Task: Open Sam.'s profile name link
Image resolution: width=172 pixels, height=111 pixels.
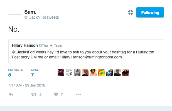Action: pos(30,12)
